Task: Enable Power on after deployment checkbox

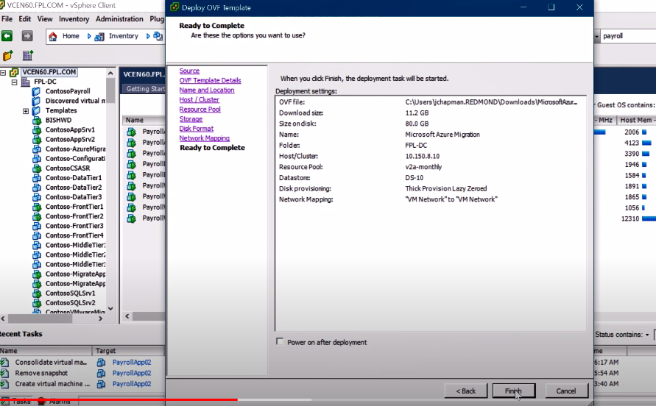Action: click(x=280, y=341)
